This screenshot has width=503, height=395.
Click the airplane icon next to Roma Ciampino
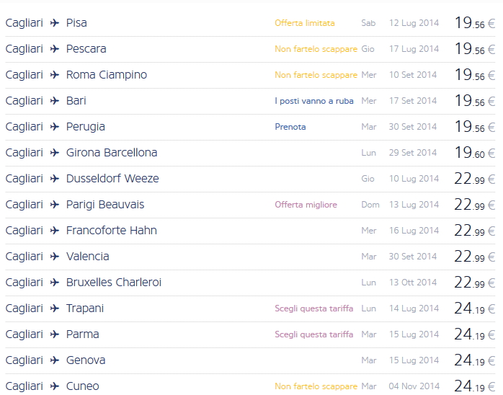point(55,75)
